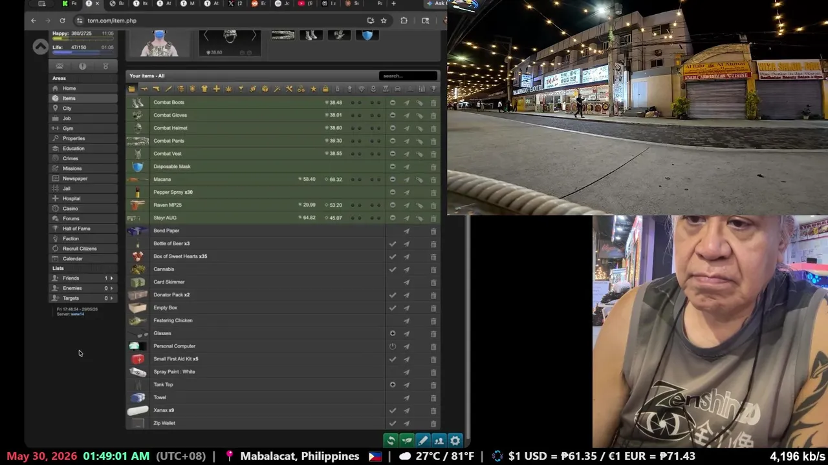
Task: Filter items by Clothing shirt category
Action: coord(204,89)
